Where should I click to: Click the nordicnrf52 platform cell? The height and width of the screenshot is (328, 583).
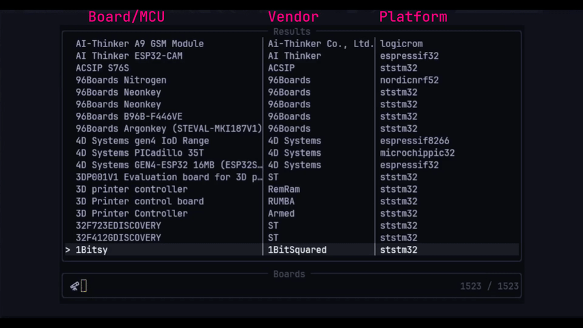coord(409,81)
